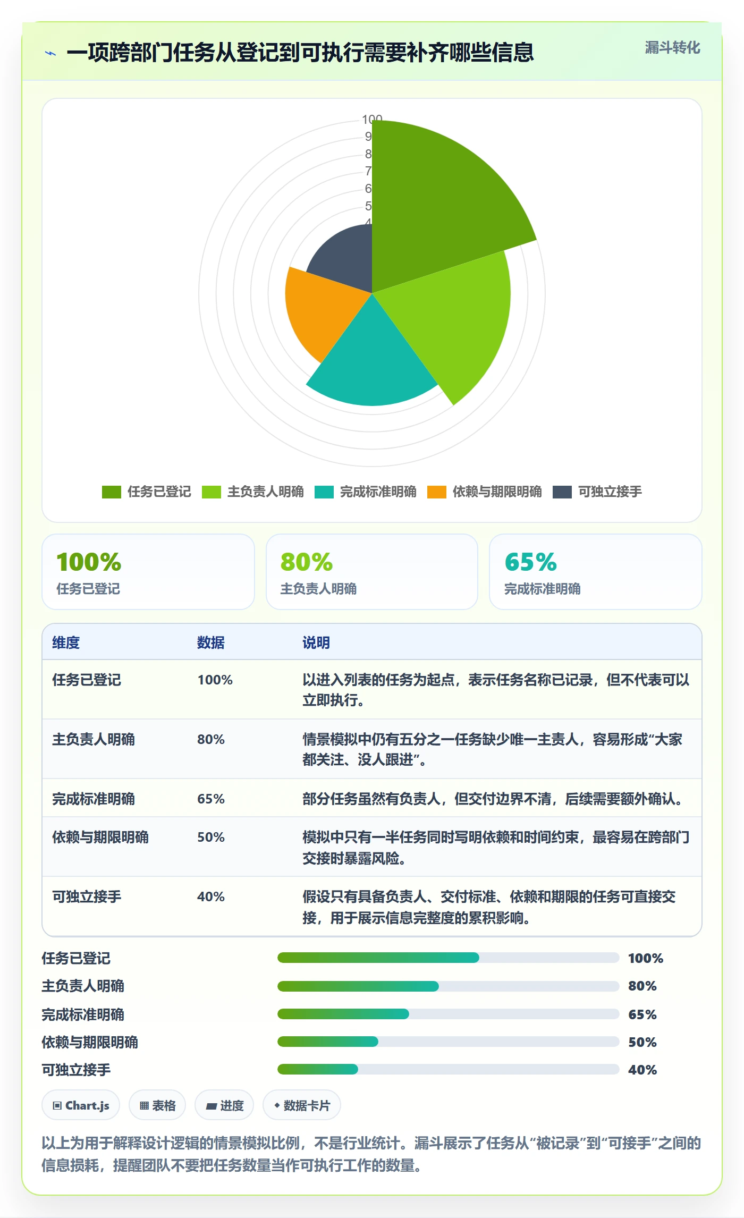Open the 80% 主负责人明确 stat card
Viewport: 744px width, 1218px height.
(x=372, y=572)
